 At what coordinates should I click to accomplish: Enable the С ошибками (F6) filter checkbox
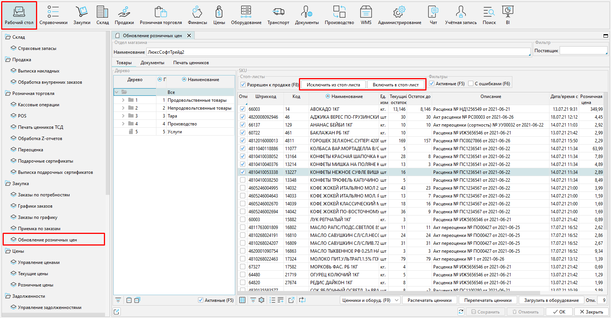471,84
